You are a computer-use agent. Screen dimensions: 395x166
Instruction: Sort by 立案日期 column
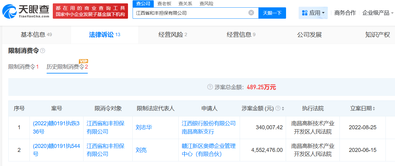coord(374,108)
